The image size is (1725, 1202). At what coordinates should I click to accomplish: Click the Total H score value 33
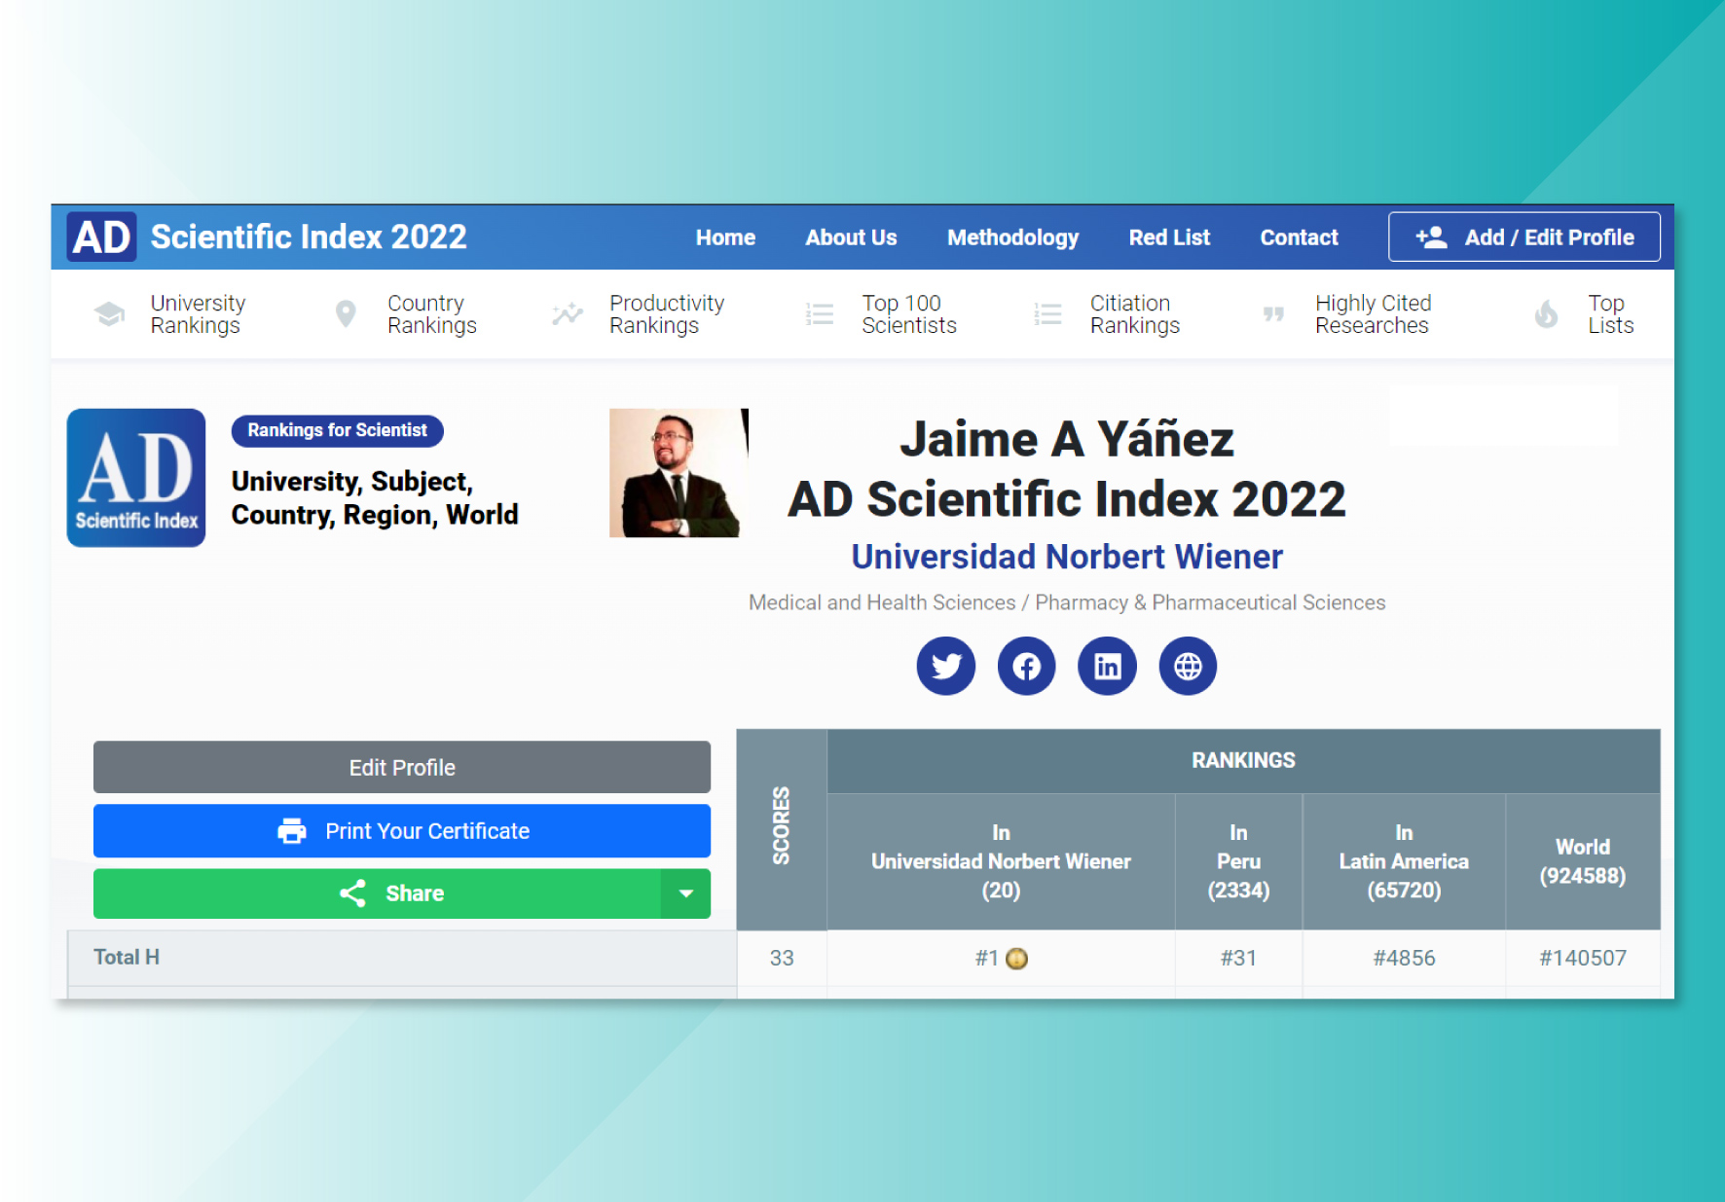point(782,959)
